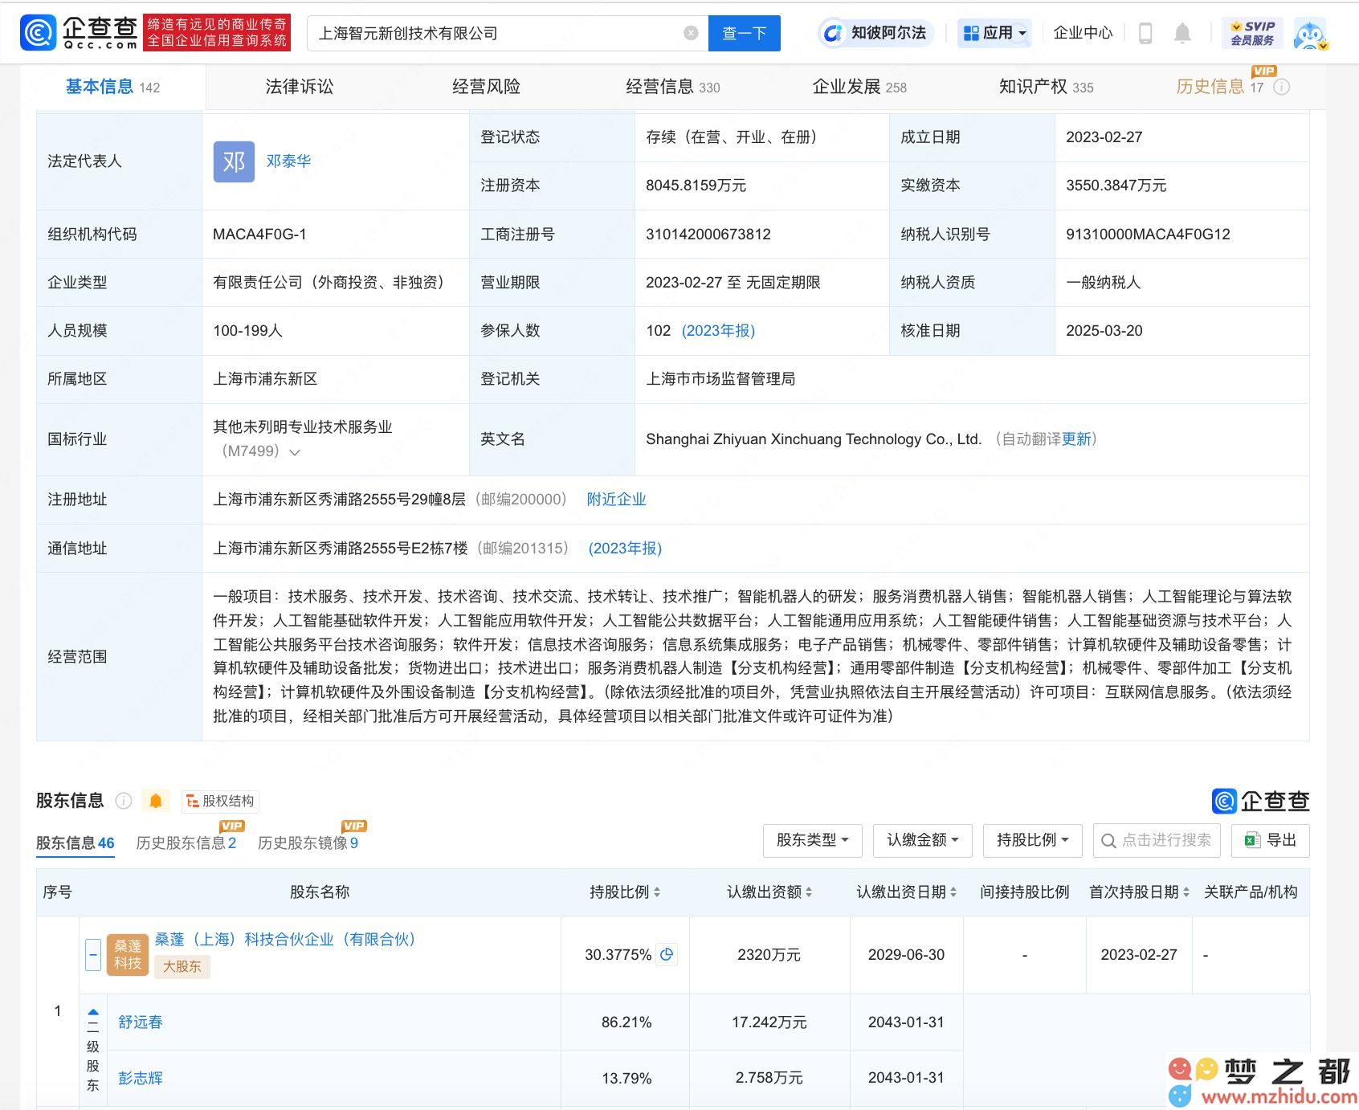
Task: Open the 企业中心 link
Action: pyautogui.click(x=1083, y=33)
